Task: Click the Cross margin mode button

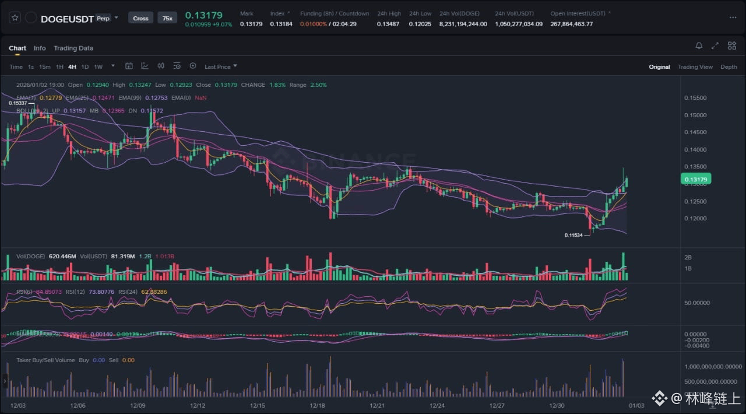Action: (140, 18)
